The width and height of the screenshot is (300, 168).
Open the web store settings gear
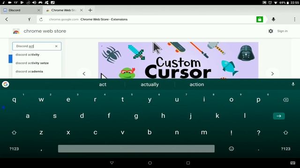(x=270, y=31)
